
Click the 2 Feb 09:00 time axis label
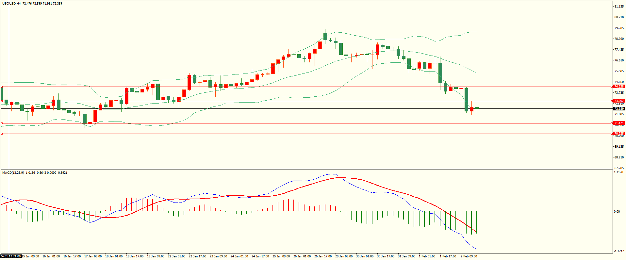click(x=469, y=256)
